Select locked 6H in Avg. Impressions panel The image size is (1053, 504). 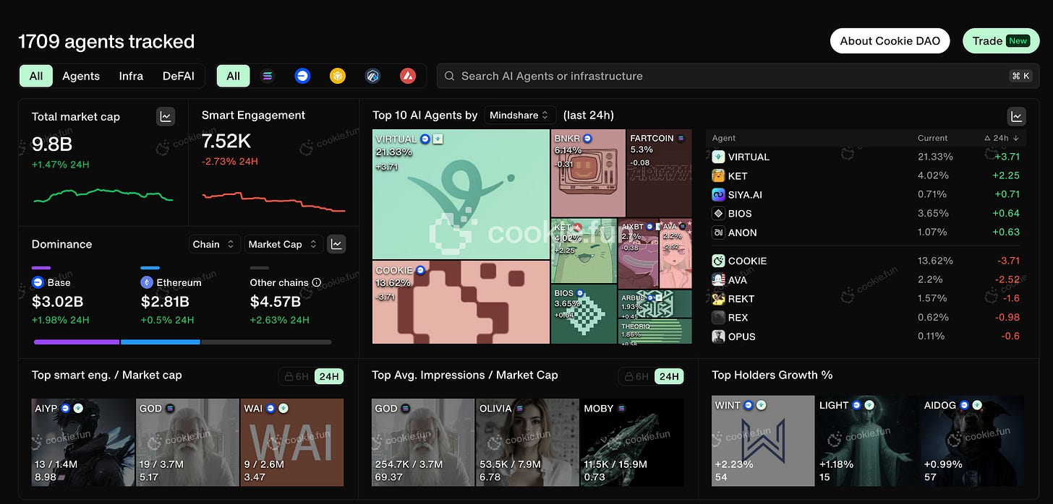point(636,376)
